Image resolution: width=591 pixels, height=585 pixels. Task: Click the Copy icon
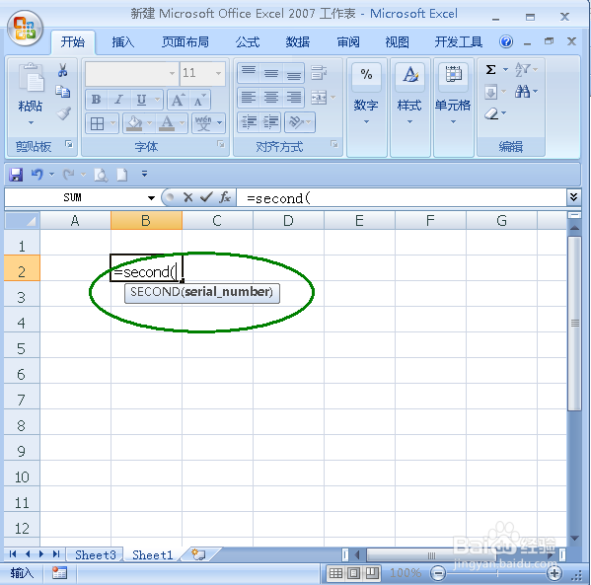[x=62, y=92]
